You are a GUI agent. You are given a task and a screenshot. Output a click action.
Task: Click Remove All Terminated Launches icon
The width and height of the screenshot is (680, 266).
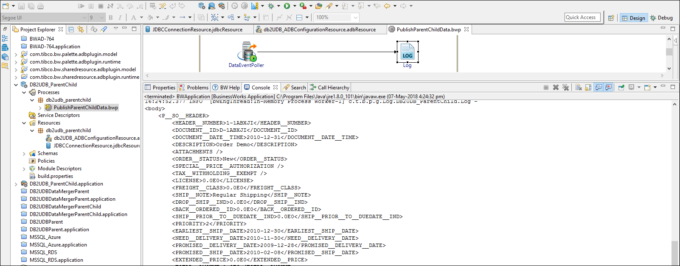pyautogui.click(x=565, y=87)
